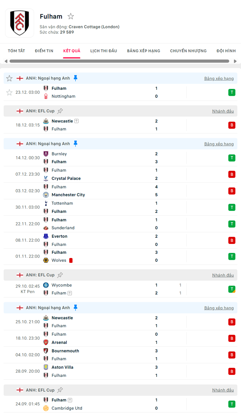Open the Tottenham vs Fulham match row
Image resolution: width=241 pixels, height=413 pixels.
(x=113, y=207)
